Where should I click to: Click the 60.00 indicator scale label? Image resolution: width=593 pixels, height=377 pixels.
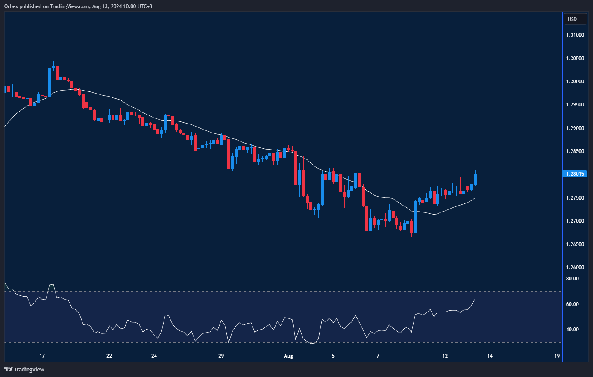point(572,304)
